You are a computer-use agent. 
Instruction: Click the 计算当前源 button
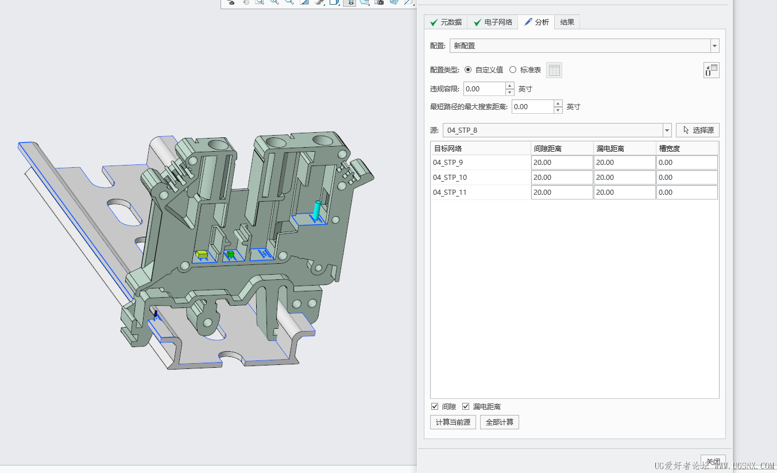(x=453, y=422)
